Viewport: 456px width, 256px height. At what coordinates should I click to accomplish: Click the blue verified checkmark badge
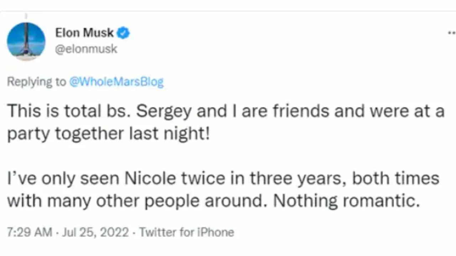(124, 33)
